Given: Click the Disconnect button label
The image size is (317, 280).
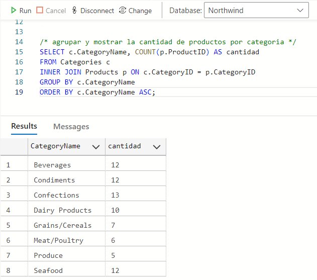Looking at the screenshot, I should click(x=97, y=11).
